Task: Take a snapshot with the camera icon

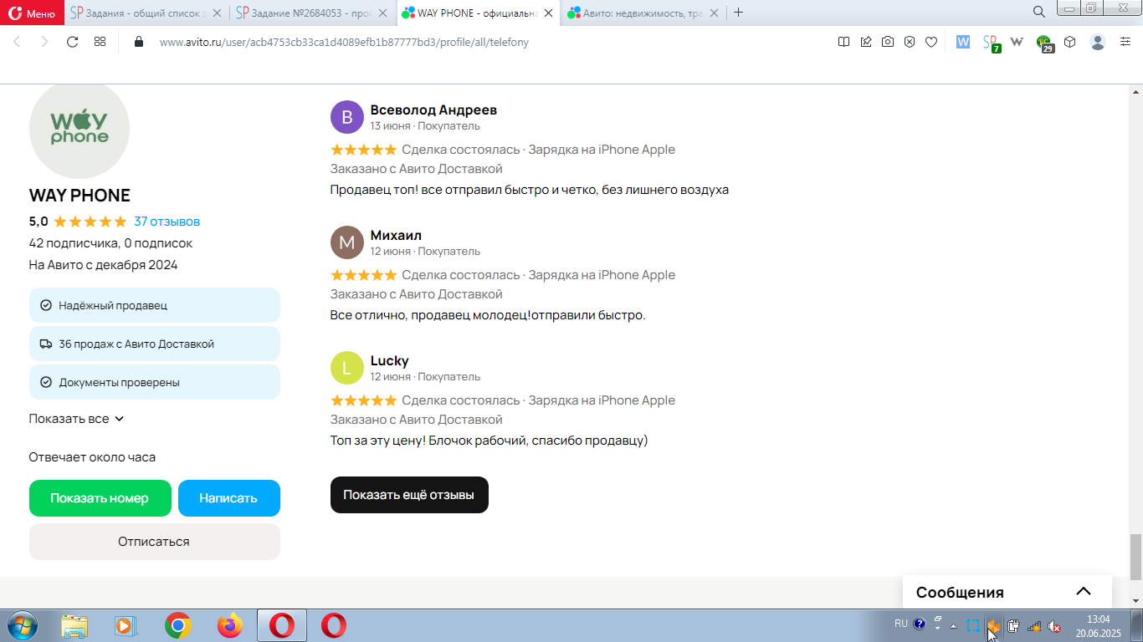Action: click(x=888, y=42)
